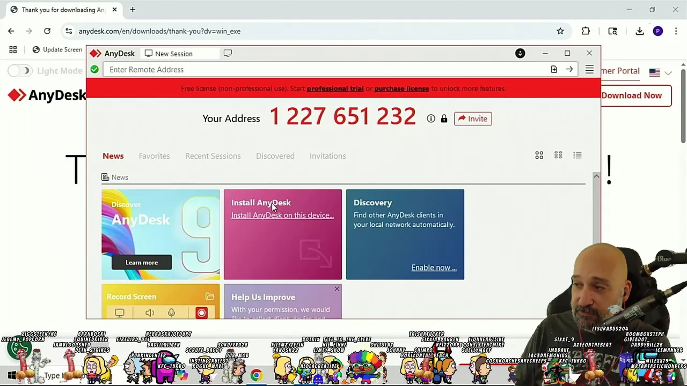
Task: Go back in Chrome browser
Action: click(x=11, y=31)
